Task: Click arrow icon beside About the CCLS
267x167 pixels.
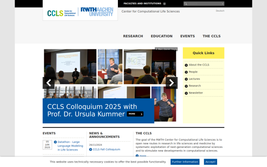Action: (x=186, y=65)
